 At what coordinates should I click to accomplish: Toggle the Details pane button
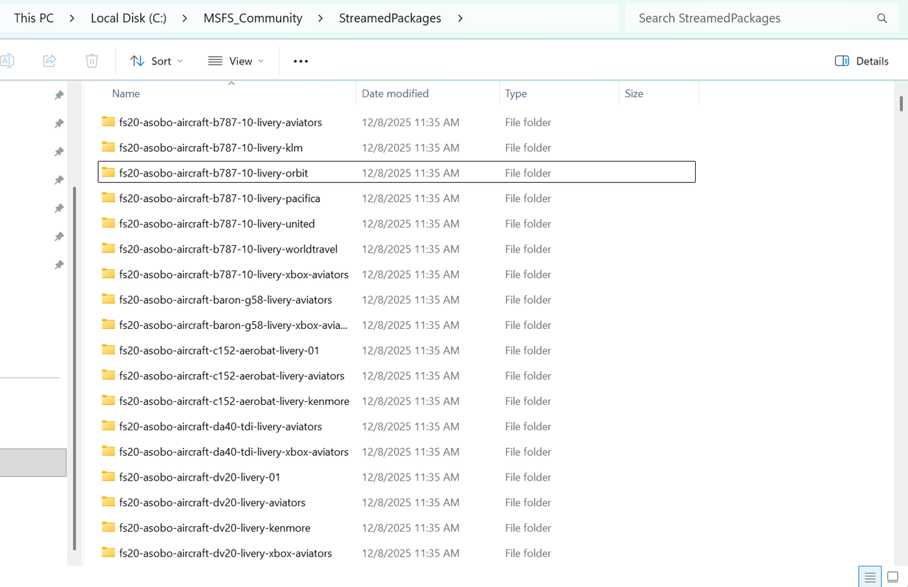click(862, 61)
